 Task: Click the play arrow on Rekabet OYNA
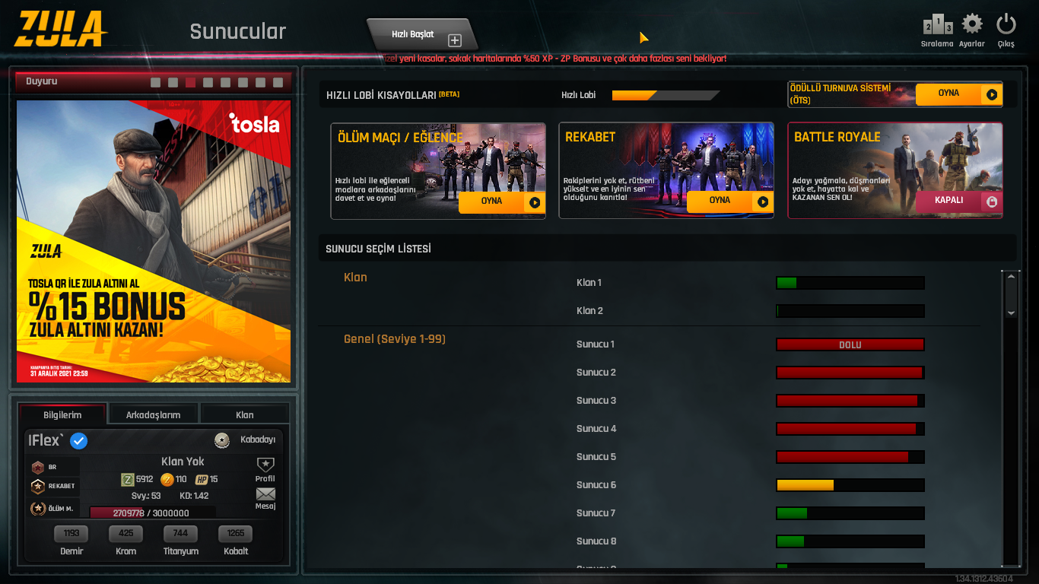click(x=763, y=202)
